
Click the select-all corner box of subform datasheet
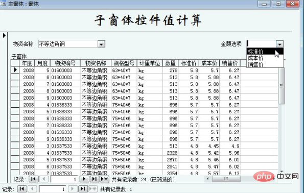coord(15,63)
